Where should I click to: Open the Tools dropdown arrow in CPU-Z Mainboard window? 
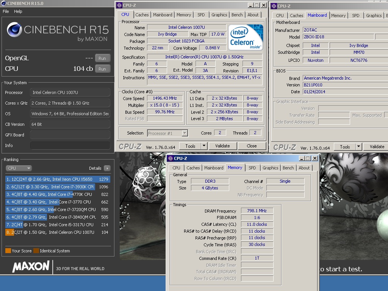(x=358, y=147)
